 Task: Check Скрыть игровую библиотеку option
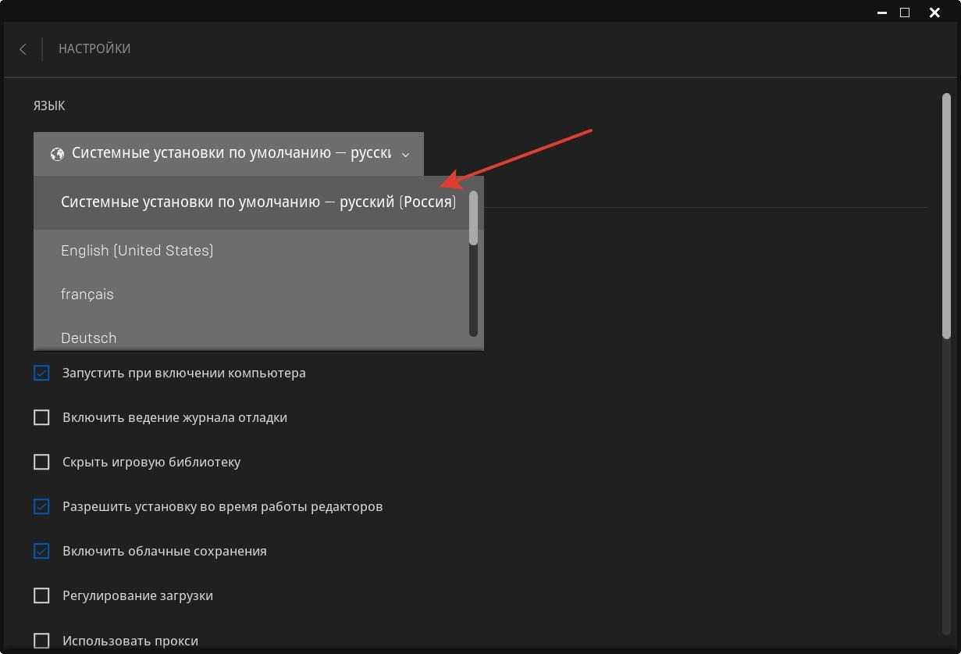[x=41, y=463]
